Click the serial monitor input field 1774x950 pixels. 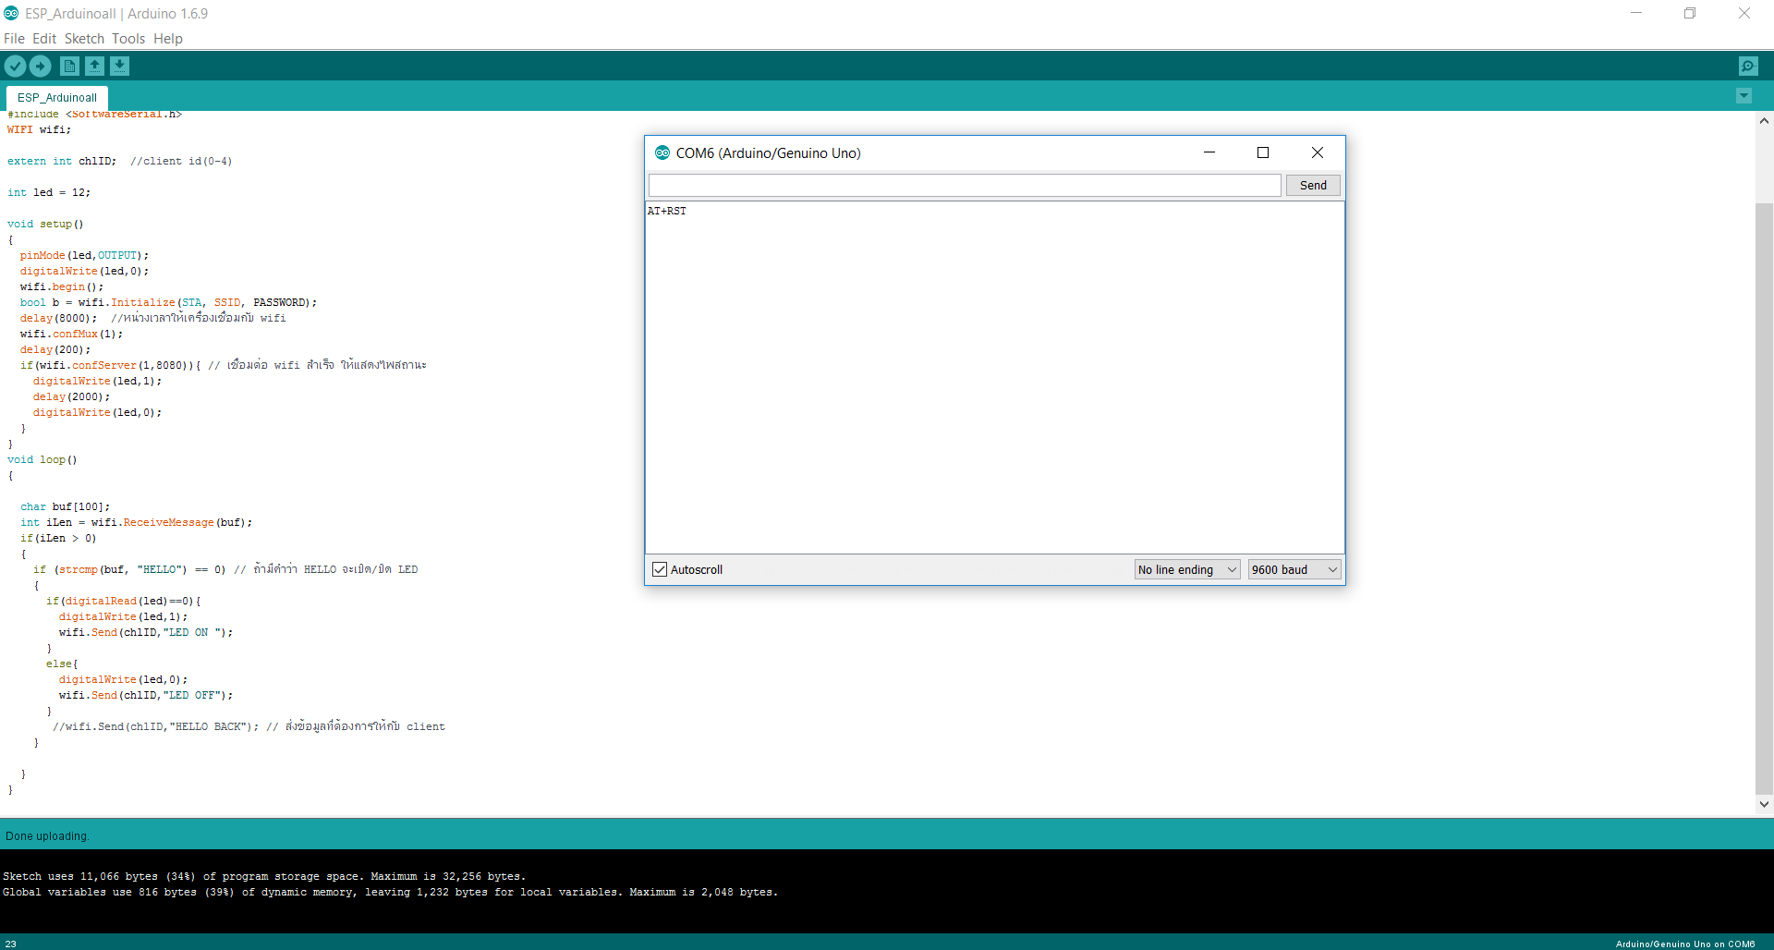(x=964, y=186)
